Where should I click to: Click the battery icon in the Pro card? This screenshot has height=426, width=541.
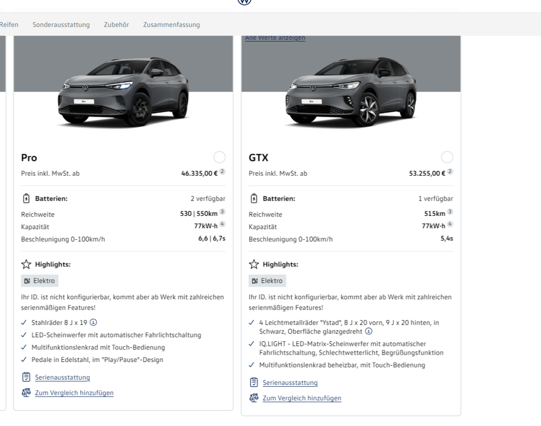coord(26,198)
